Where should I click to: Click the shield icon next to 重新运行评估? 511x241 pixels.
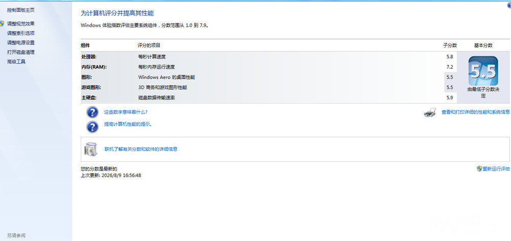[479, 168]
